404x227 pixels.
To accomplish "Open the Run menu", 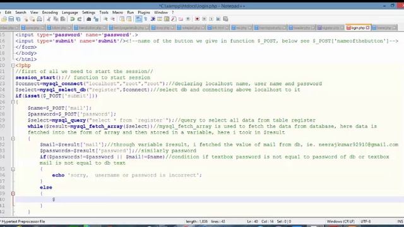I will (x=131, y=13).
